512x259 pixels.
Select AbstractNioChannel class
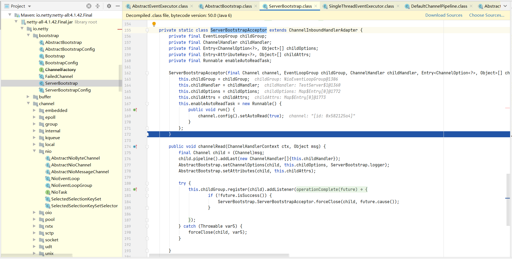tap(71, 165)
